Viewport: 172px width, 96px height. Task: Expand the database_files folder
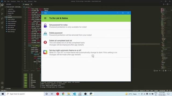click(x=11, y=11)
